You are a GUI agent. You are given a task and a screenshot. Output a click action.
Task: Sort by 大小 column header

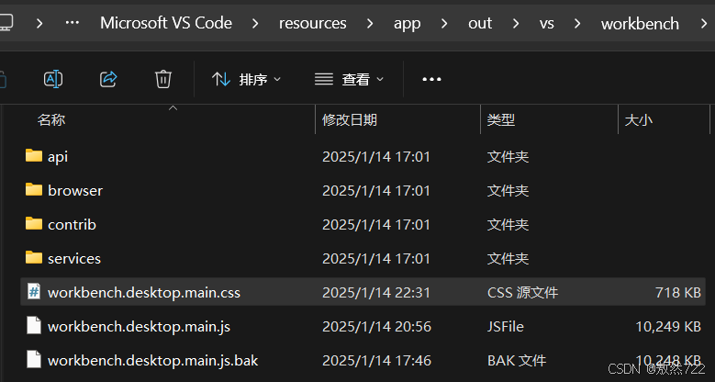coord(639,120)
